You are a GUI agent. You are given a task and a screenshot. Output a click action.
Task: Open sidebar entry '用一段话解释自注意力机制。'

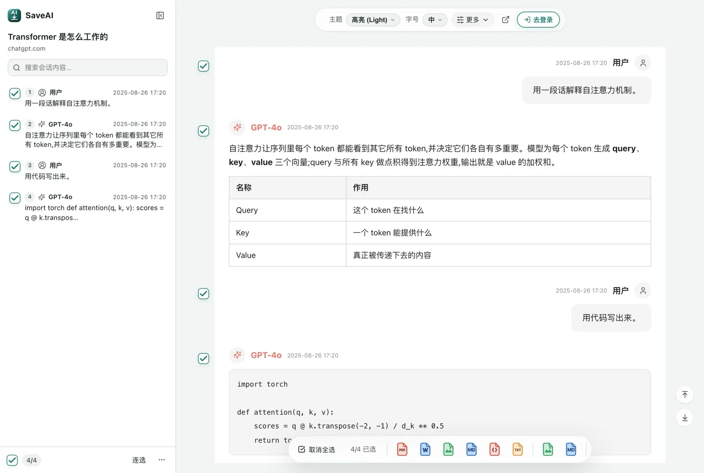click(88, 98)
